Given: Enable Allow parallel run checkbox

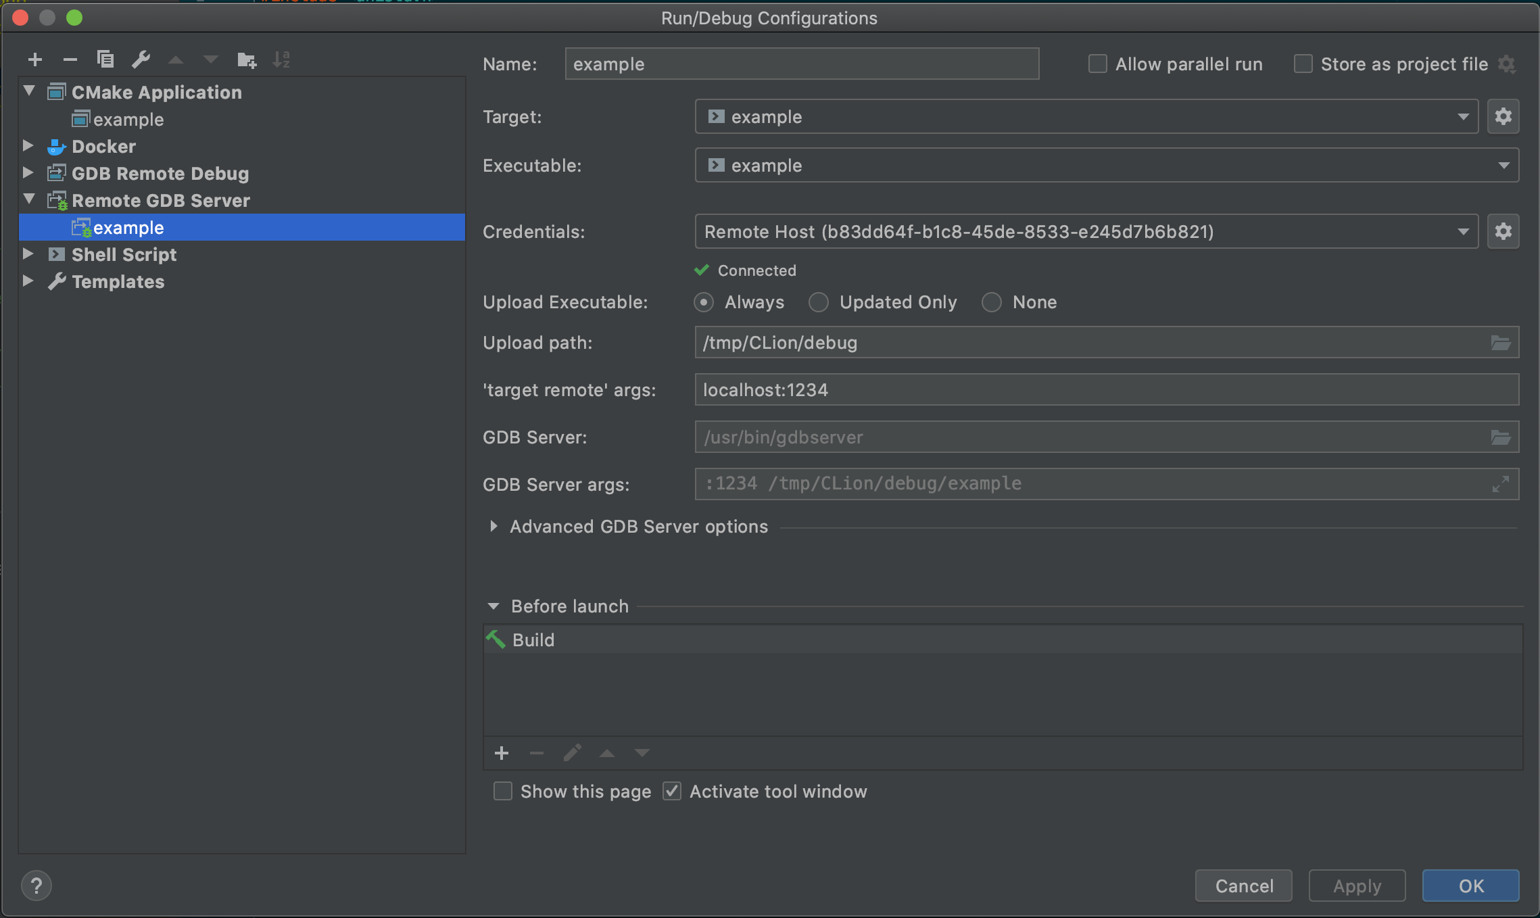Looking at the screenshot, I should point(1098,64).
